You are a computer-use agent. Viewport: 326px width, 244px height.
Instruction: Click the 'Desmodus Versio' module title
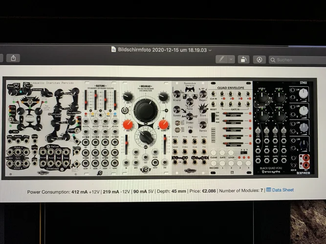click(x=190, y=84)
